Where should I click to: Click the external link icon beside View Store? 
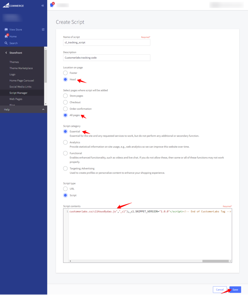click(43, 29)
